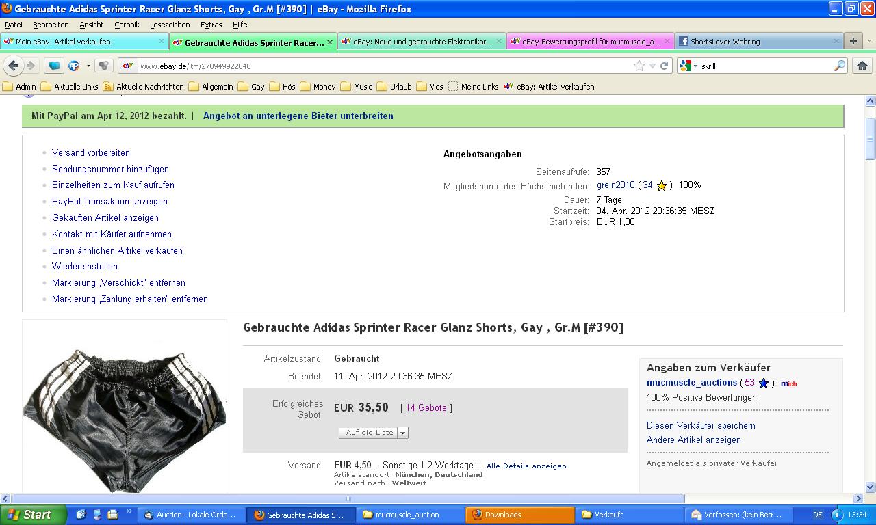Bookmark page with the star icon
This screenshot has width=876, height=525.
pos(639,66)
